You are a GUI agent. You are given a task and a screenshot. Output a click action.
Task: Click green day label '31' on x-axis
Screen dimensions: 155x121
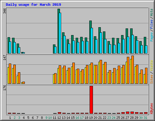pos(145,118)
